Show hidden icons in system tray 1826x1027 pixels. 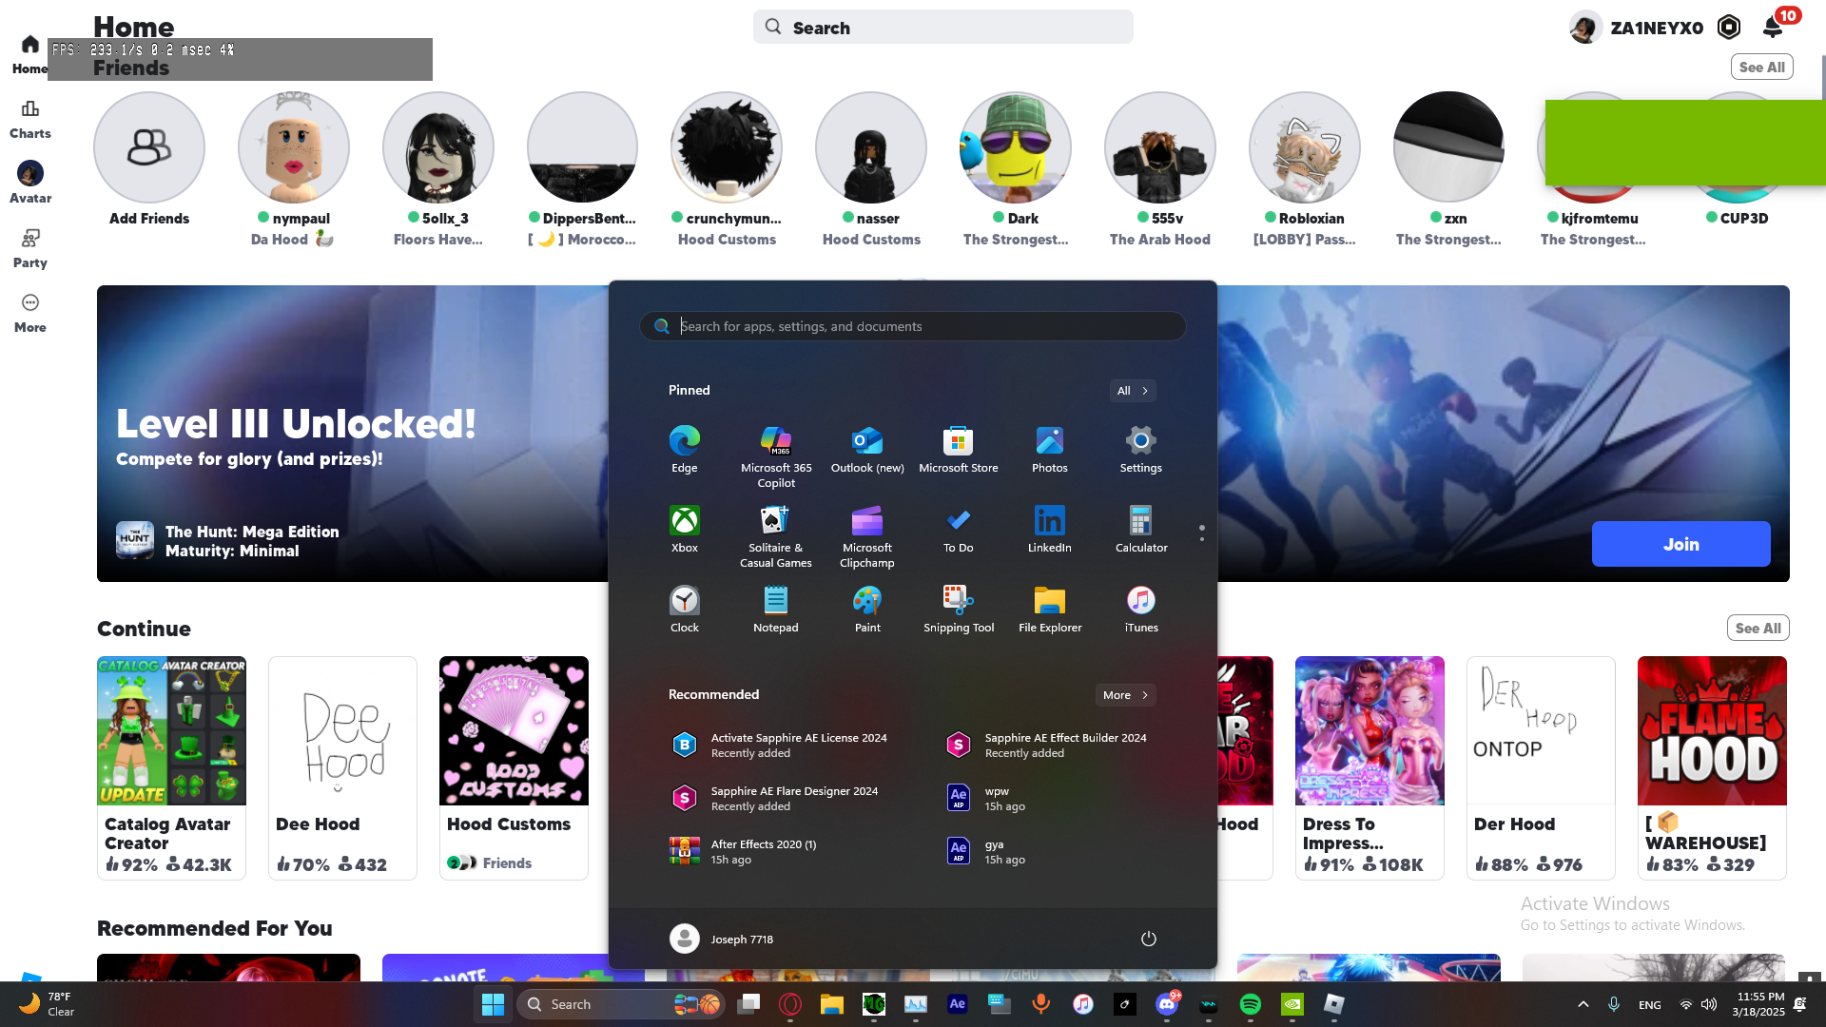coord(1583,1004)
